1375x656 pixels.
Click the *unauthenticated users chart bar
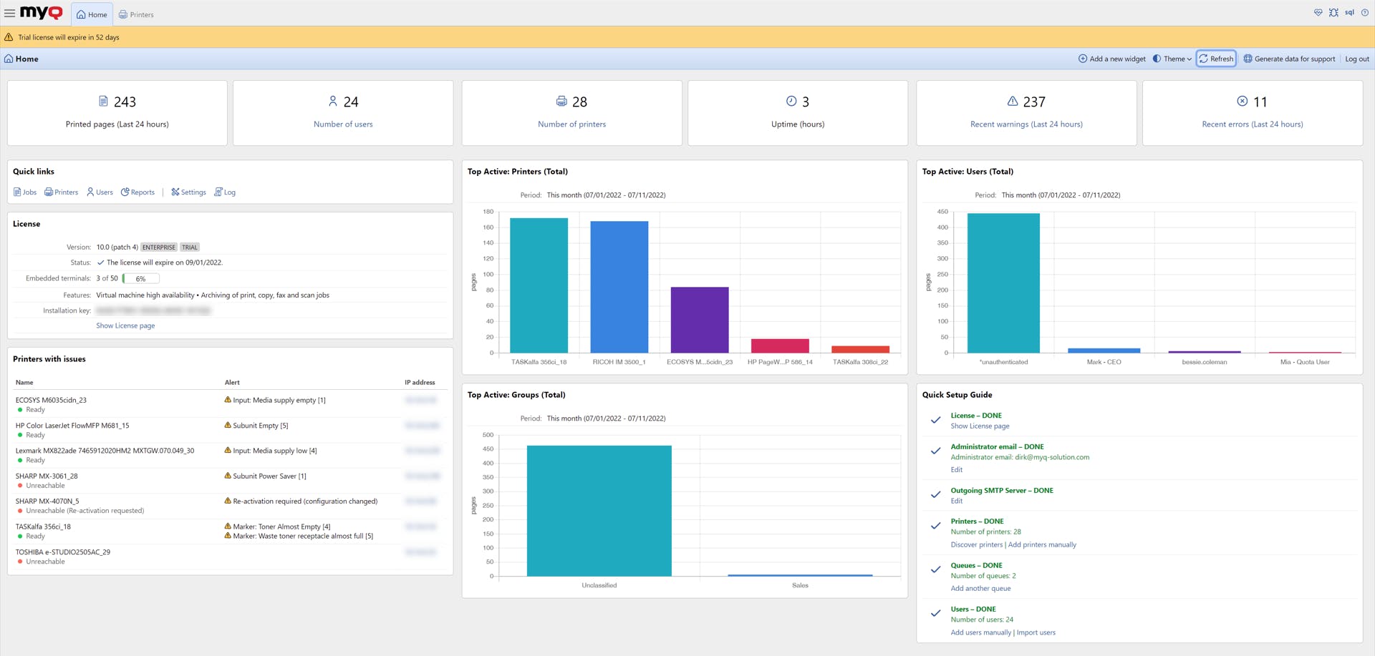[x=1003, y=283]
